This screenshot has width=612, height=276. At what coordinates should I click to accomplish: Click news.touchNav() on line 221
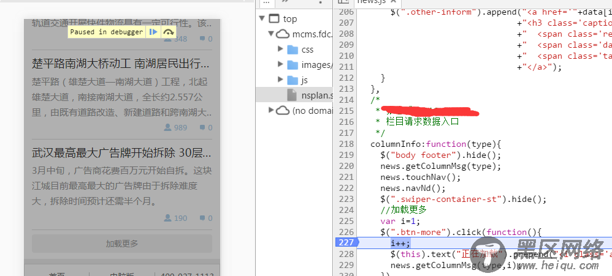coord(421,177)
